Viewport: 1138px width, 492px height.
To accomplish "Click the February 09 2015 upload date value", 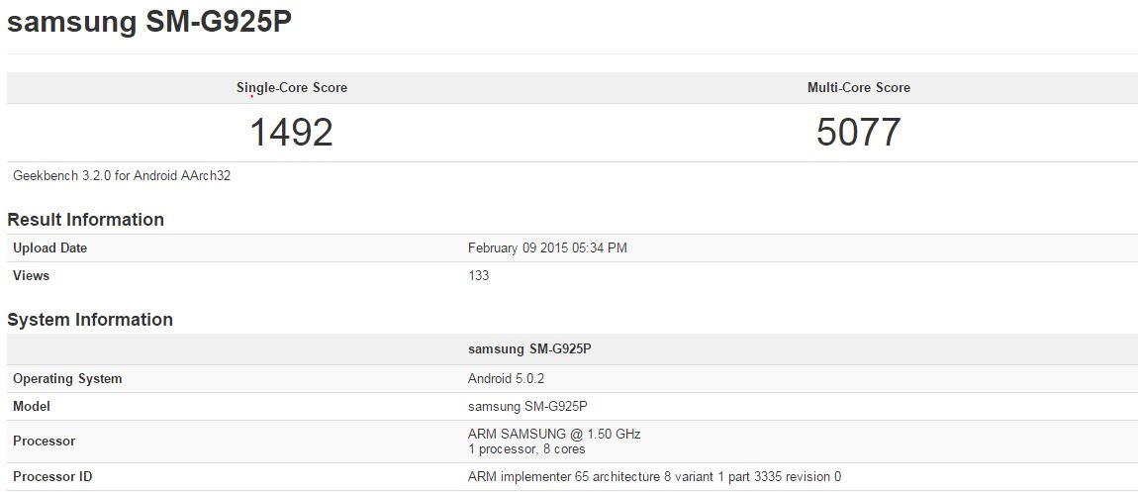I will pyautogui.click(x=547, y=248).
